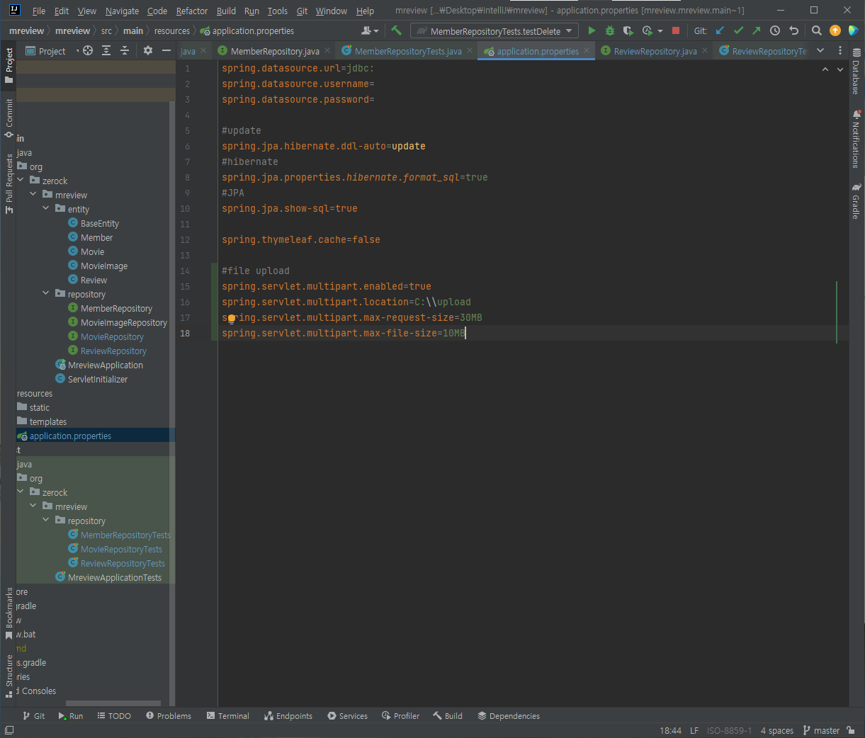Viewport: 865px width, 738px height.
Task: Collapse the entity package
Action: (x=46, y=208)
